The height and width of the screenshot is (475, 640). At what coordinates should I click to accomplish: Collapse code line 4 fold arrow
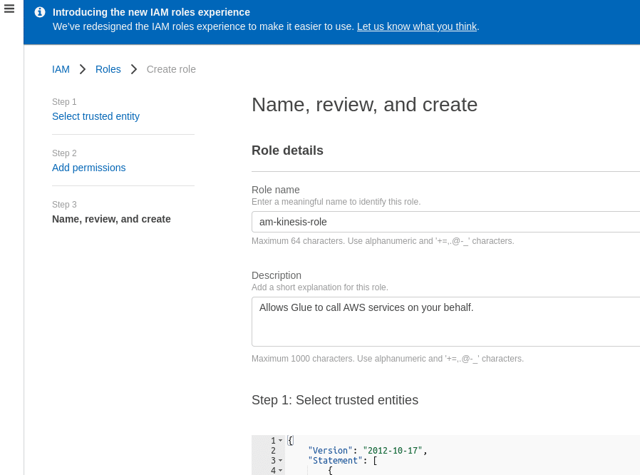[280, 471]
